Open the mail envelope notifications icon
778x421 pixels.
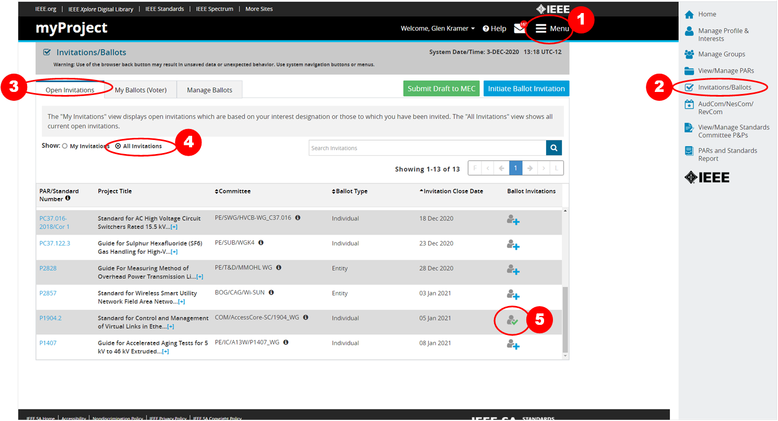click(520, 28)
